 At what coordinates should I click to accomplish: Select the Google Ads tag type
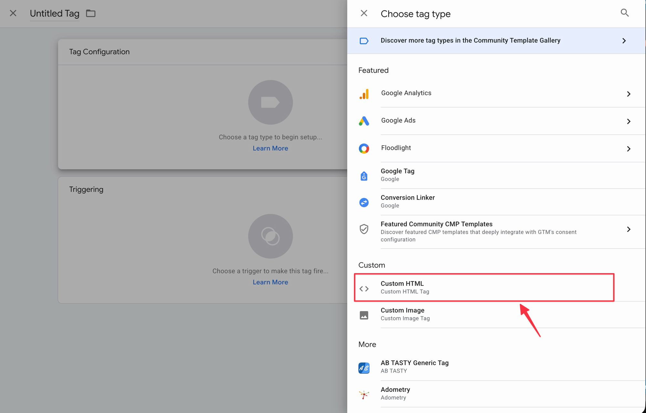[496, 121]
